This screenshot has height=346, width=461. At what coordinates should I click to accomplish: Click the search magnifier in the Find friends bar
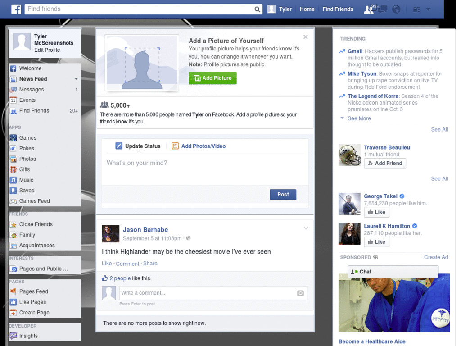(257, 9)
